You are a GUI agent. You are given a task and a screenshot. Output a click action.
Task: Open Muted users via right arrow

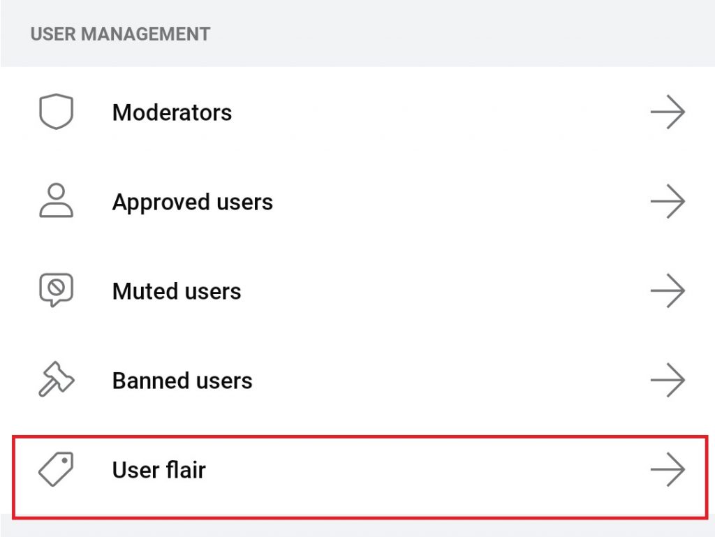668,290
